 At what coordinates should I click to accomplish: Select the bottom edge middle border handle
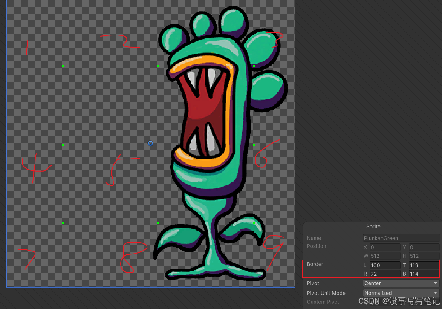tap(159, 223)
